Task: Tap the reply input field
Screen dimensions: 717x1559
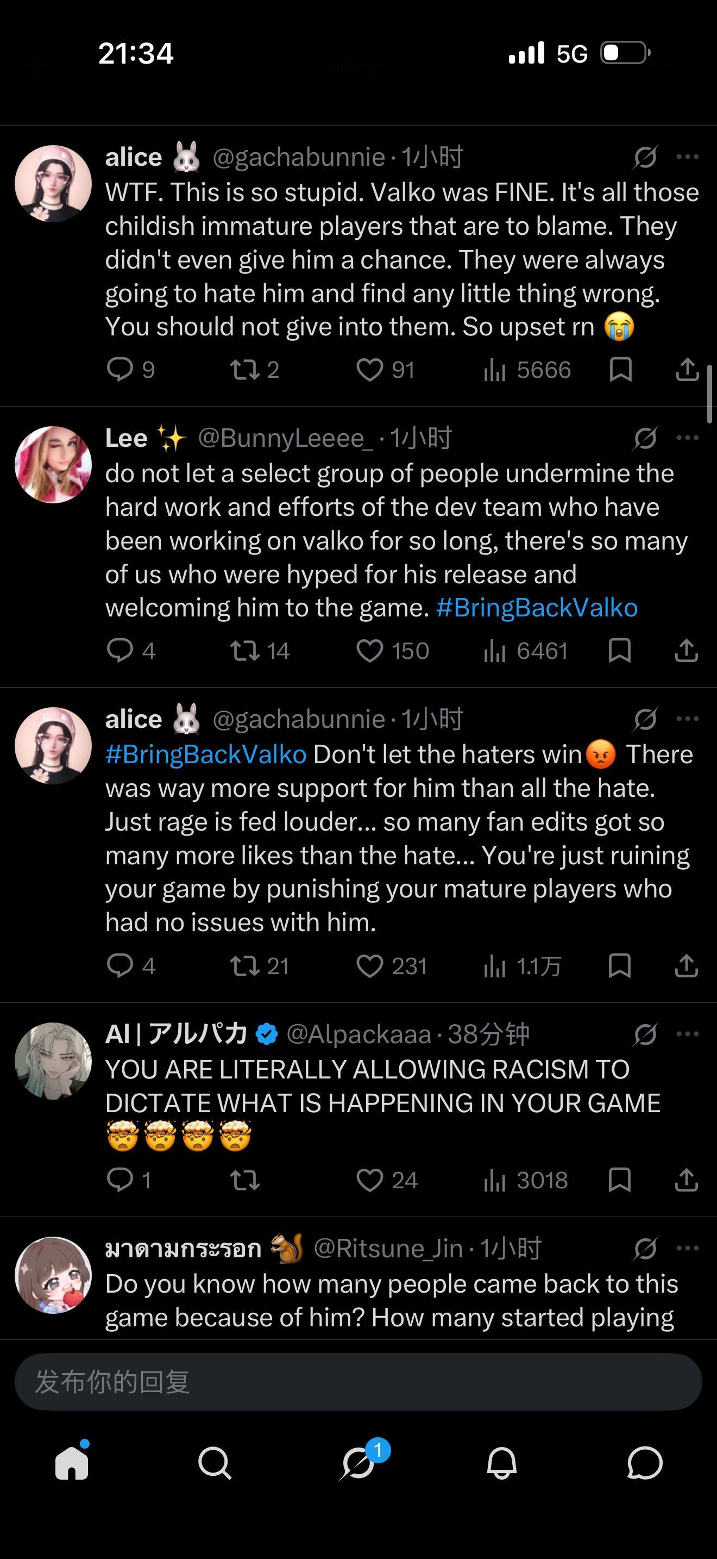Action: 358,1382
